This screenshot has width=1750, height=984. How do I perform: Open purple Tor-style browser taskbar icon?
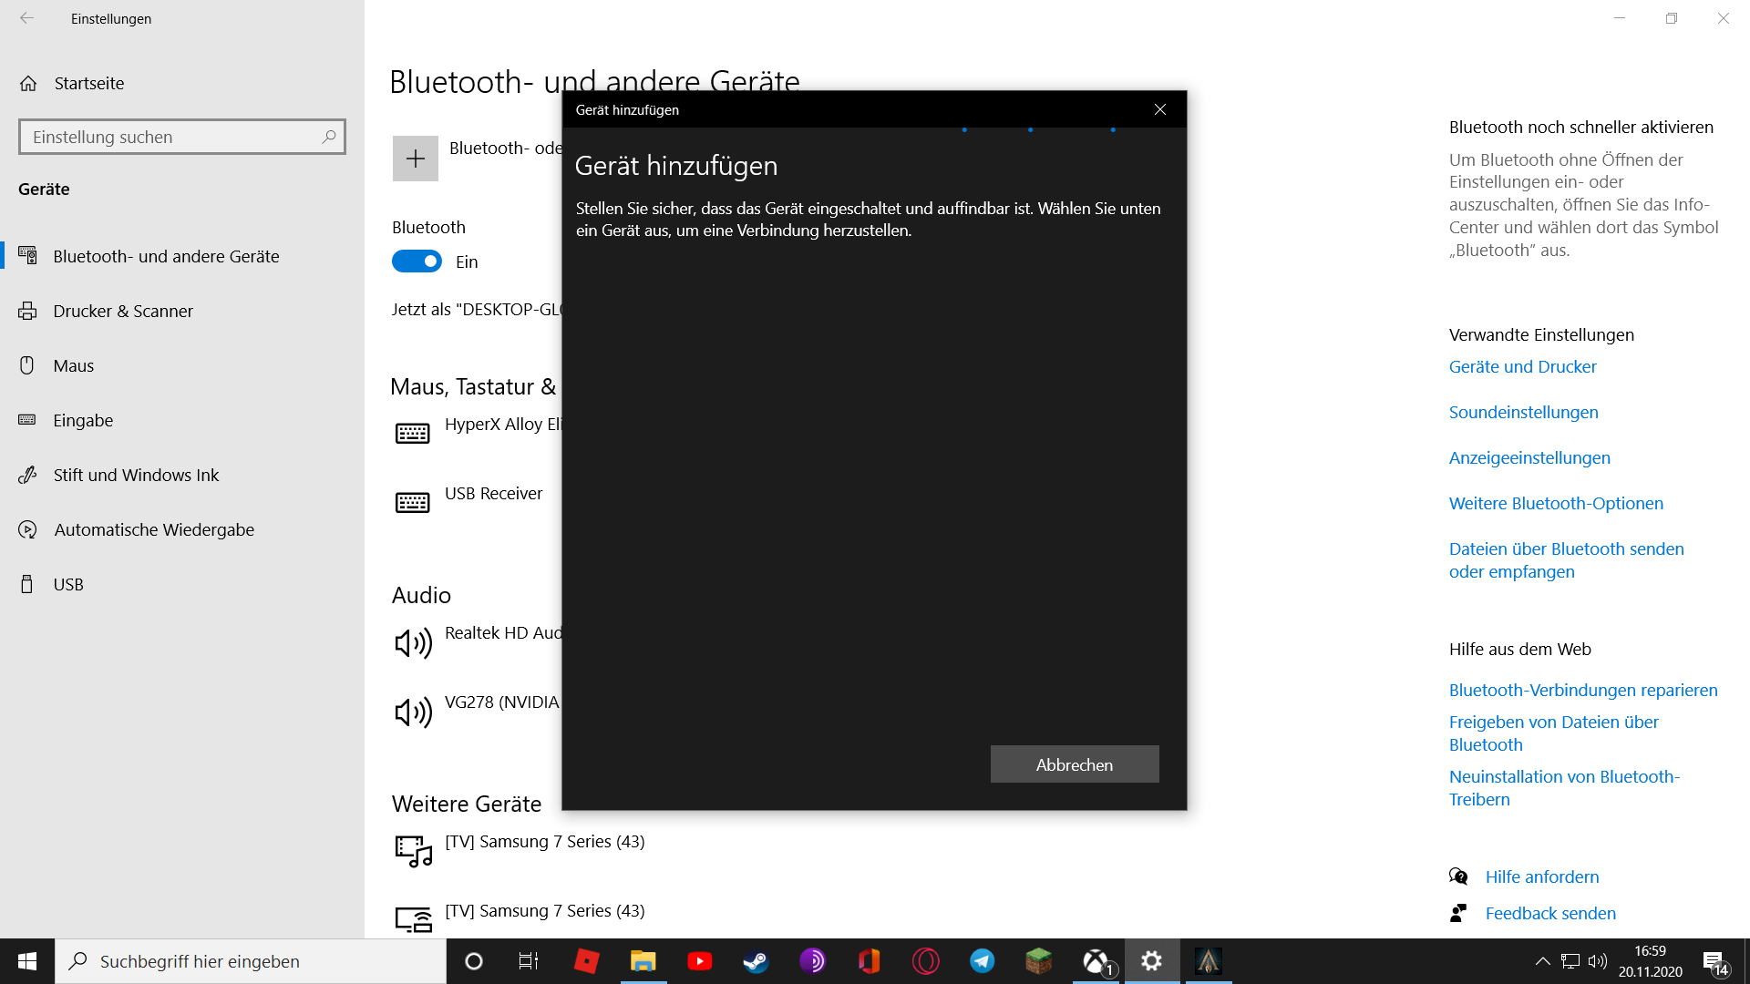click(812, 961)
